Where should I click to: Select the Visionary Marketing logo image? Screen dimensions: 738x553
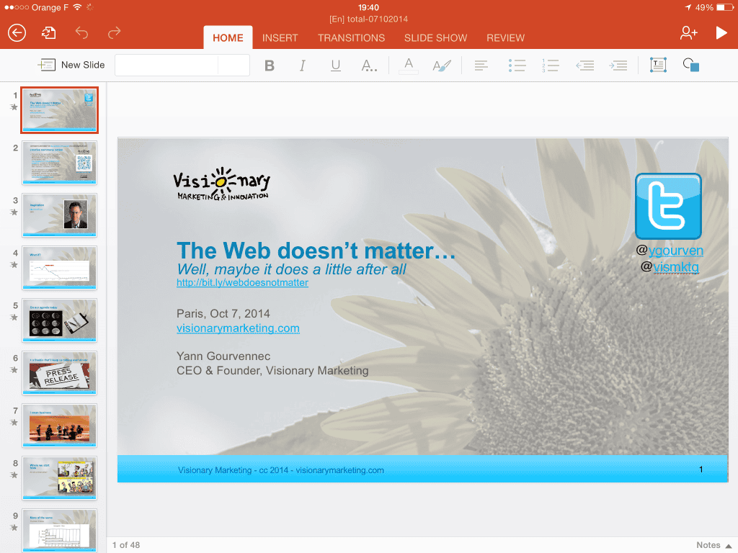tap(222, 184)
